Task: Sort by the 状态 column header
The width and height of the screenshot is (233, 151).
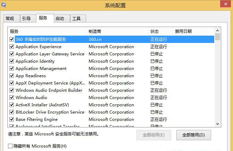Action: (160, 32)
